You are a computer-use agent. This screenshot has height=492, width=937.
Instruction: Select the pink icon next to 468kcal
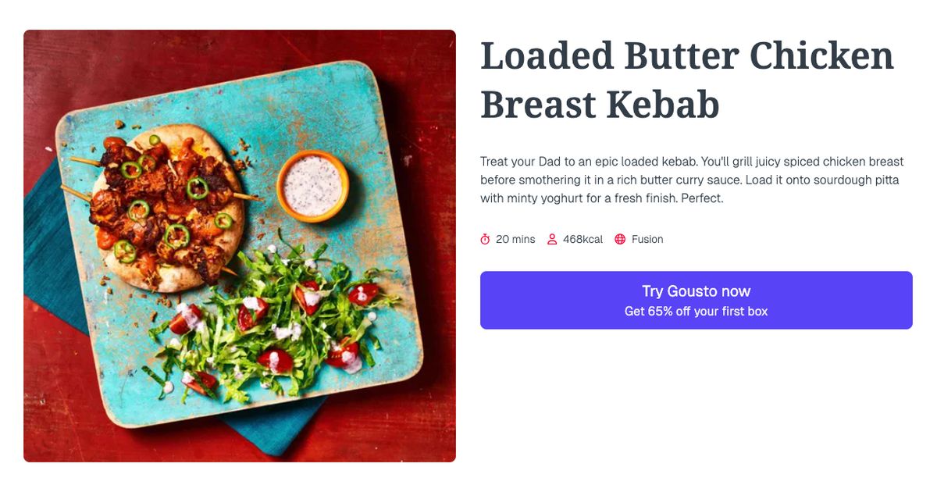[553, 239]
